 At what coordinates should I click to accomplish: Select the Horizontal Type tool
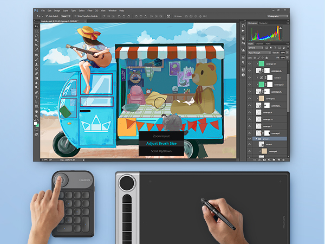coord(36,97)
